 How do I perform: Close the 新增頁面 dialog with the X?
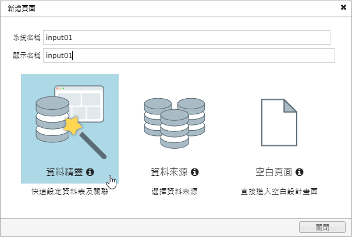pos(343,8)
